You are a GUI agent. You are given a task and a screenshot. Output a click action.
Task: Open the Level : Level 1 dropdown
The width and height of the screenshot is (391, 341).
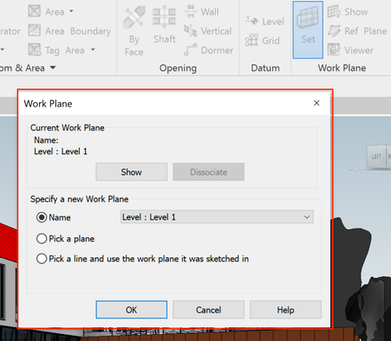pyautogui.click(x=217, y=217)
